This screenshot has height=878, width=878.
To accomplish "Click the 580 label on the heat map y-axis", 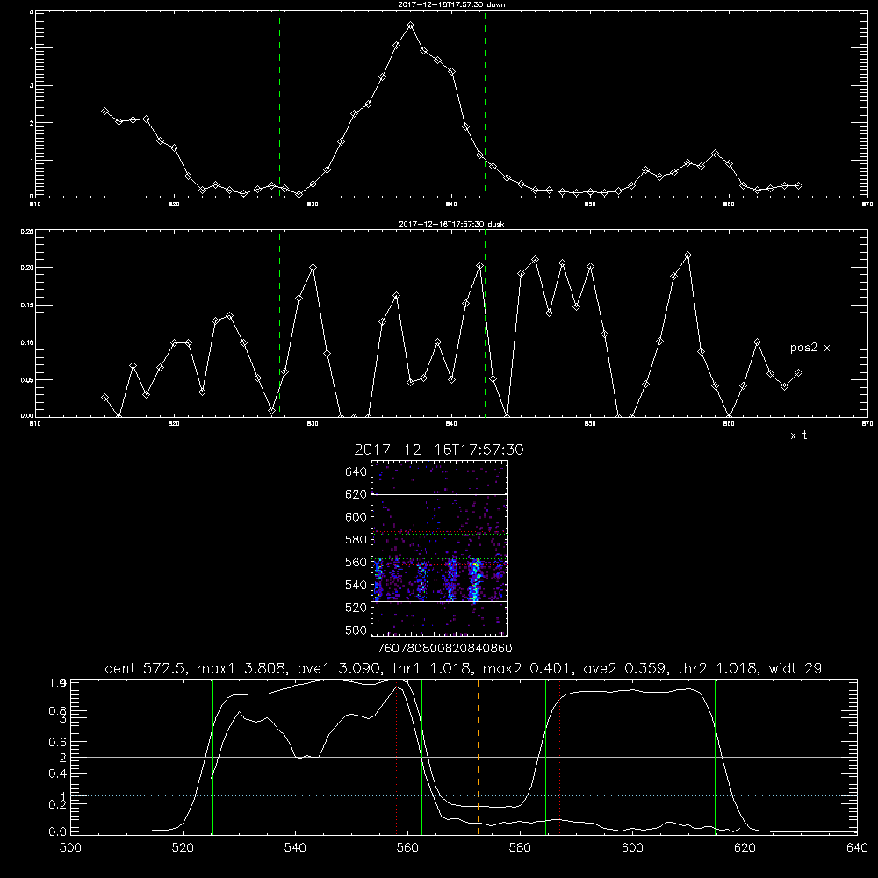I will click(x=356, y=540).
